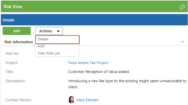Click Mary Eksteen's profile photo
This screenshot has width=188, height=105.
[71, 100]
